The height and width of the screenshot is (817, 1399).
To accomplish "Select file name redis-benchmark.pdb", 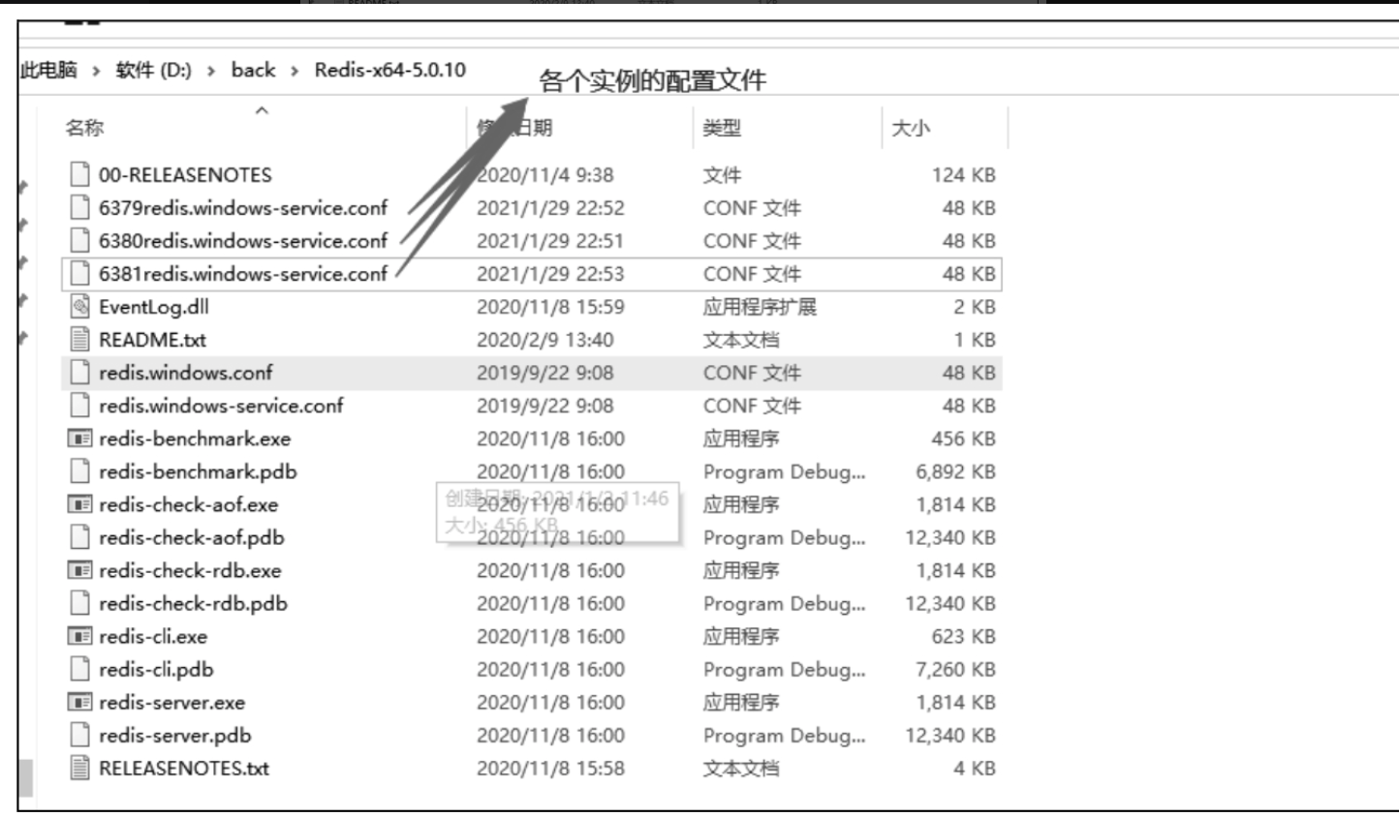I will (x=198, y=471).
